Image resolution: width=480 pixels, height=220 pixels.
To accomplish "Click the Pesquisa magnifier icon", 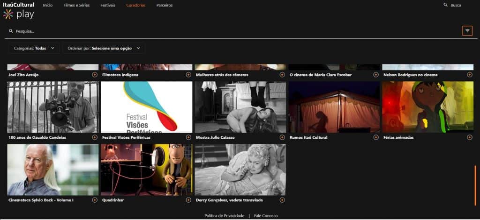I will pyautogui.click(x=11, y=31).
